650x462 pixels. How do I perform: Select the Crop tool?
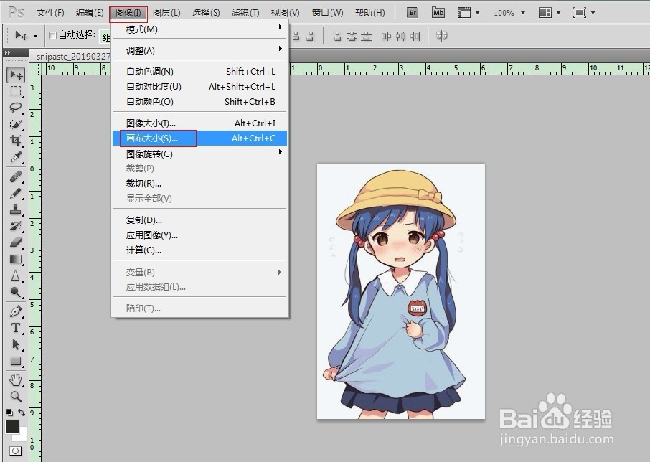(x=16, y=141)
